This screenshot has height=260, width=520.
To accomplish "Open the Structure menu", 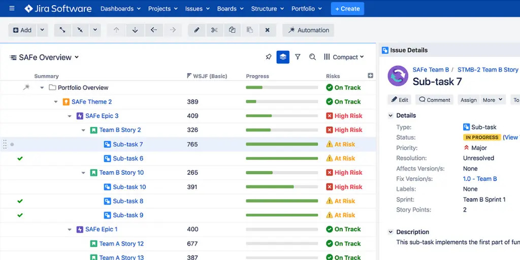I will pos(267,9).
